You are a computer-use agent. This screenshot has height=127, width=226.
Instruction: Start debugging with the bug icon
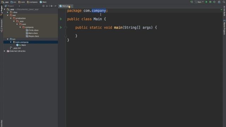point(210,2)
